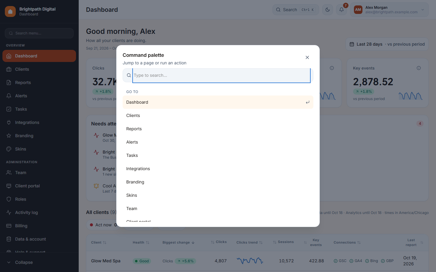Toggle dark mode moon icon
This screenshot has width=436, height=272.
point(328,10)
